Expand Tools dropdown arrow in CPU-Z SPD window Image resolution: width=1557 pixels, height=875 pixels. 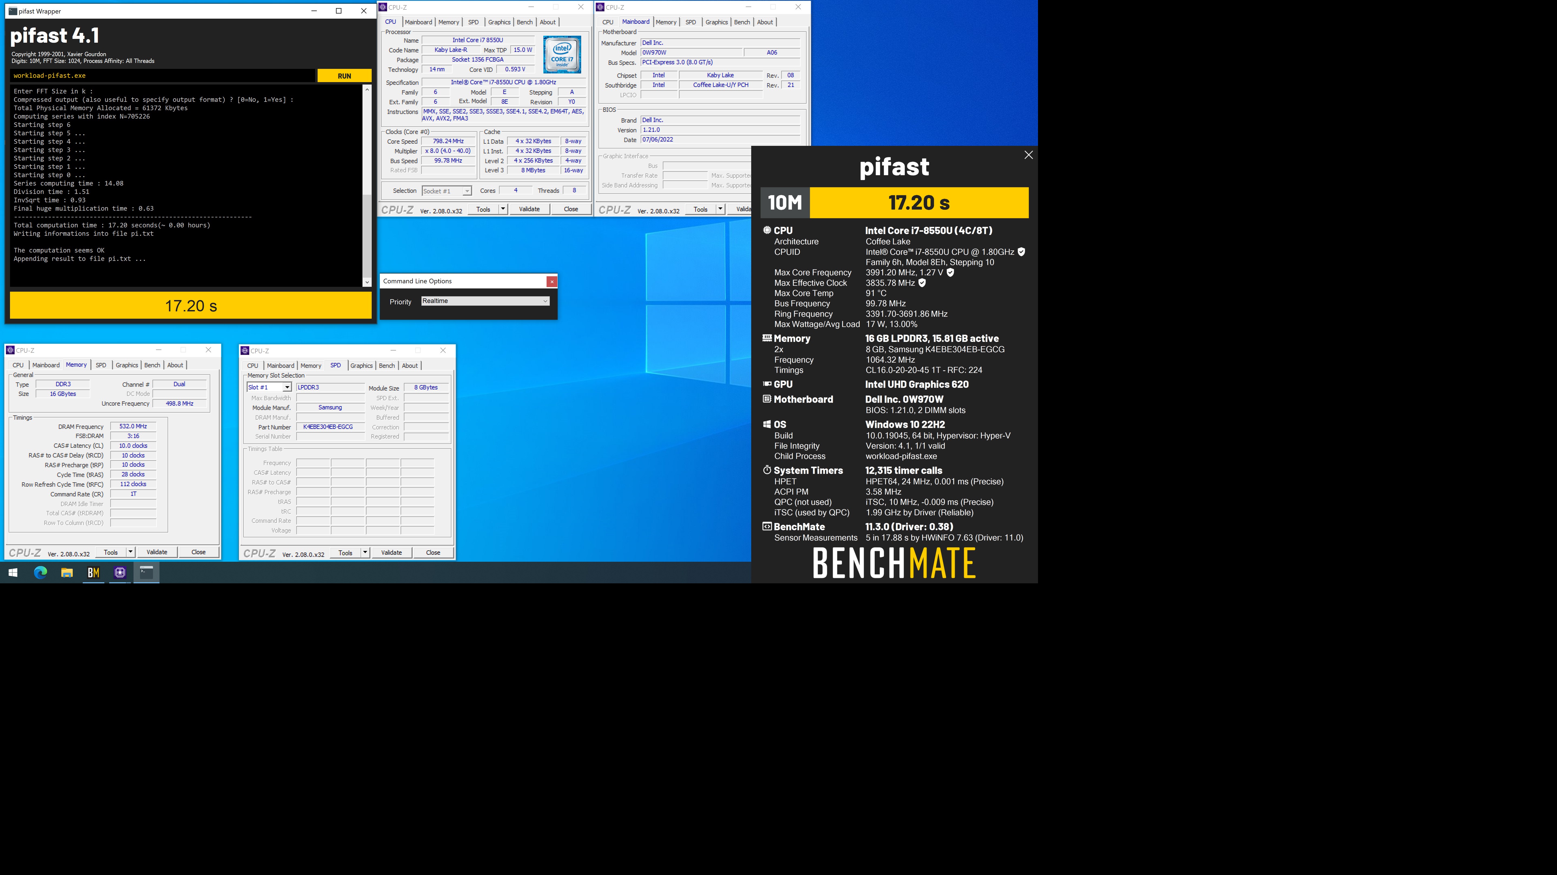click(x=365, y=553)
